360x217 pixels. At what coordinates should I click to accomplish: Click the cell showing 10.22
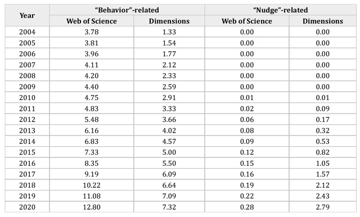pyautogui.click(x=92, y=185)
